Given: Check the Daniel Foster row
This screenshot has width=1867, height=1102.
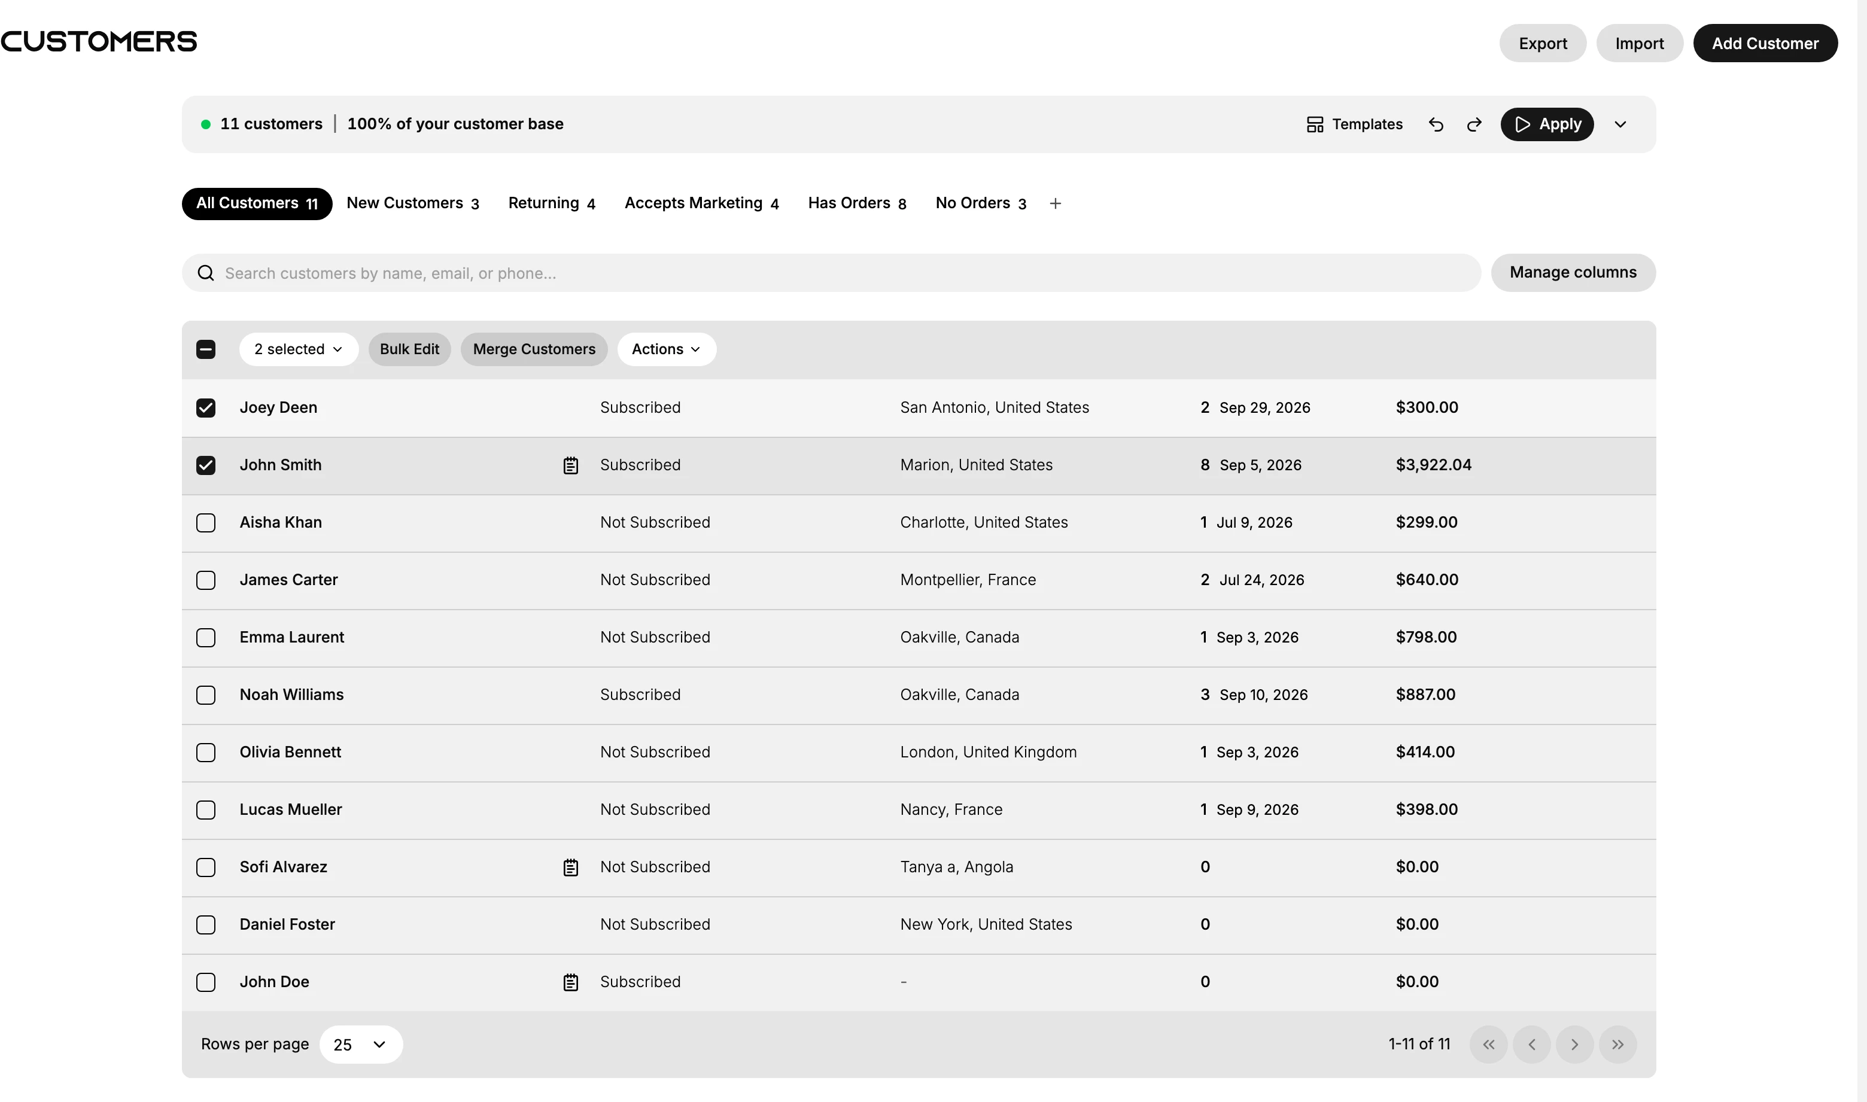Looking at the screenshot, I should coord(206,926).
